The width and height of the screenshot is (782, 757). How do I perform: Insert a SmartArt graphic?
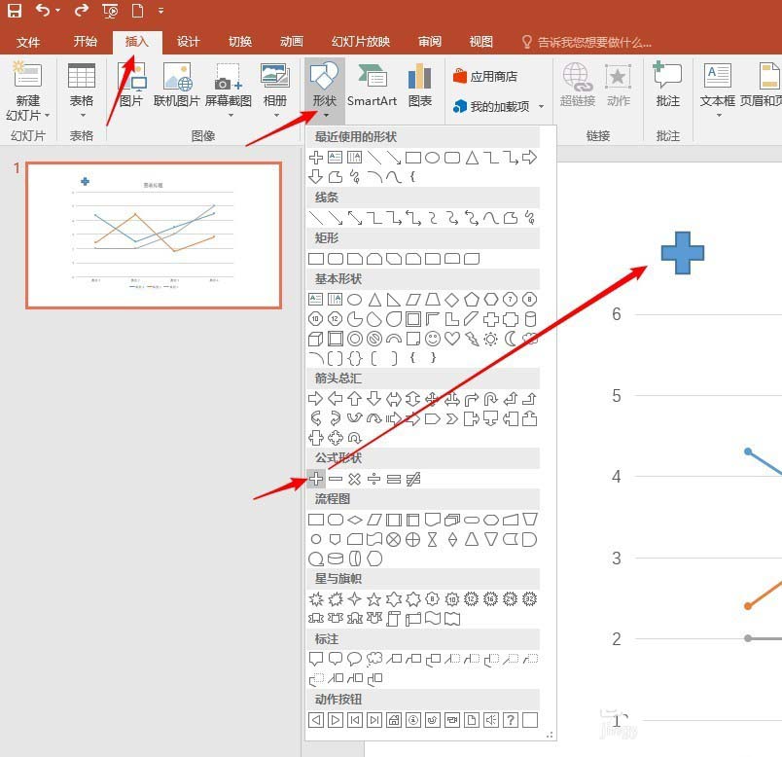373,85
